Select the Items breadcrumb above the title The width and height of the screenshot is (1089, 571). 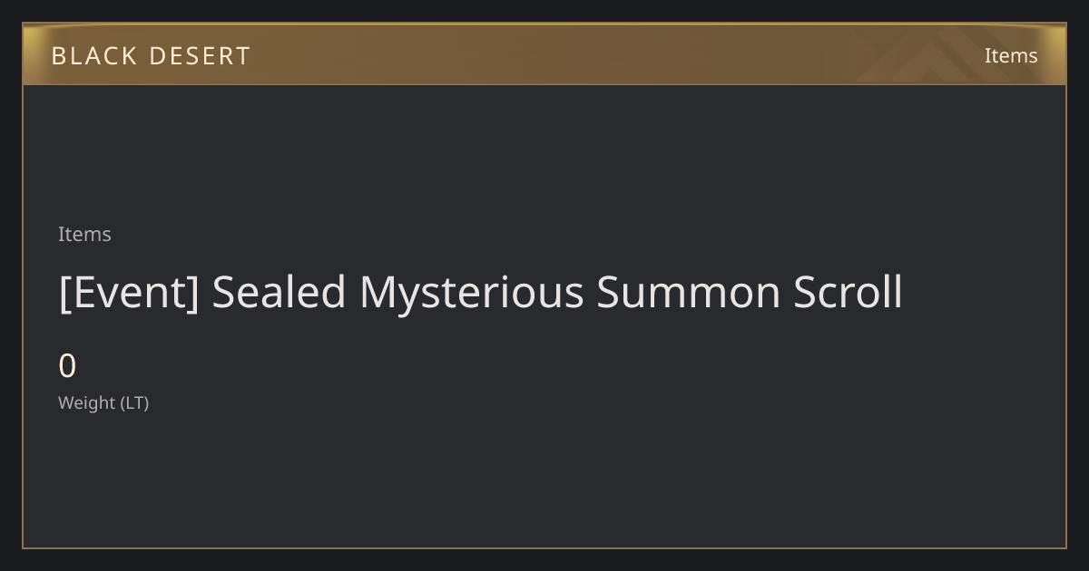click(x=84, y=234)
